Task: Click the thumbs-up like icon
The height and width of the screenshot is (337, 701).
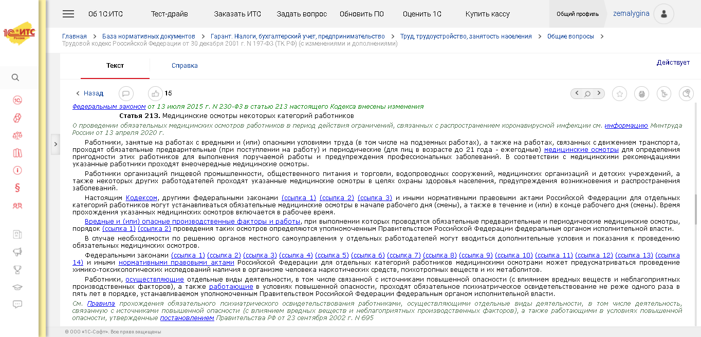Action: (x=155, y=93)
